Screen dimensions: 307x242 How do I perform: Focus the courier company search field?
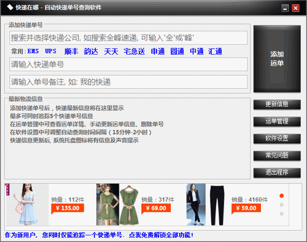point(128,37)
